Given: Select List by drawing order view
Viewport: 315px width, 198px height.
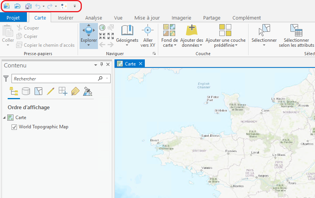Looking at the screenshot, I should [x=14, y=92].
